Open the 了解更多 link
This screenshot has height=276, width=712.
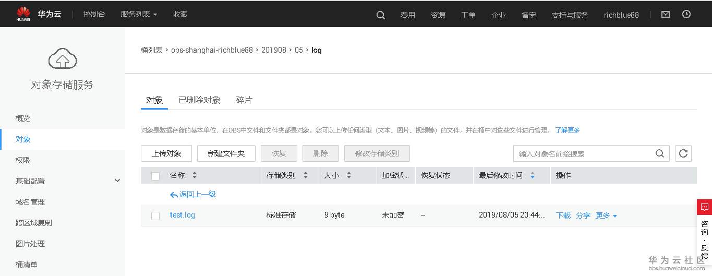[568, 130]
